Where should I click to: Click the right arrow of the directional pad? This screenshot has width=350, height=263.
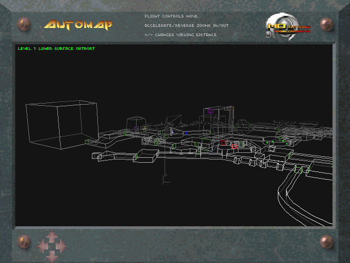click(x=61, y=246)
